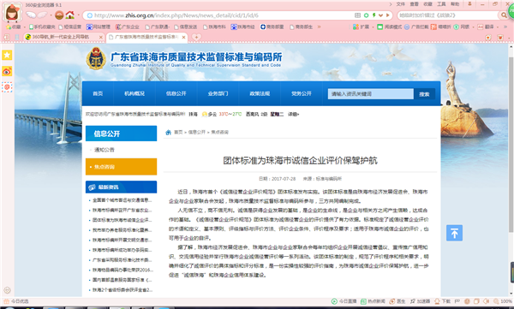The image size is (514, 309).
Task: Click the 热点新闻 status bar item
Action: [373, 301]
